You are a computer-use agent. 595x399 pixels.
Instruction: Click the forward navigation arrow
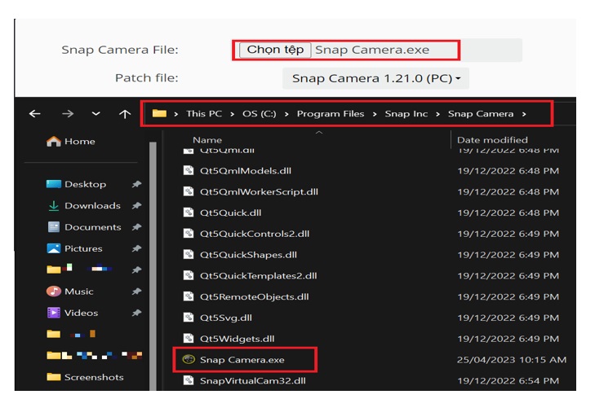68,114
